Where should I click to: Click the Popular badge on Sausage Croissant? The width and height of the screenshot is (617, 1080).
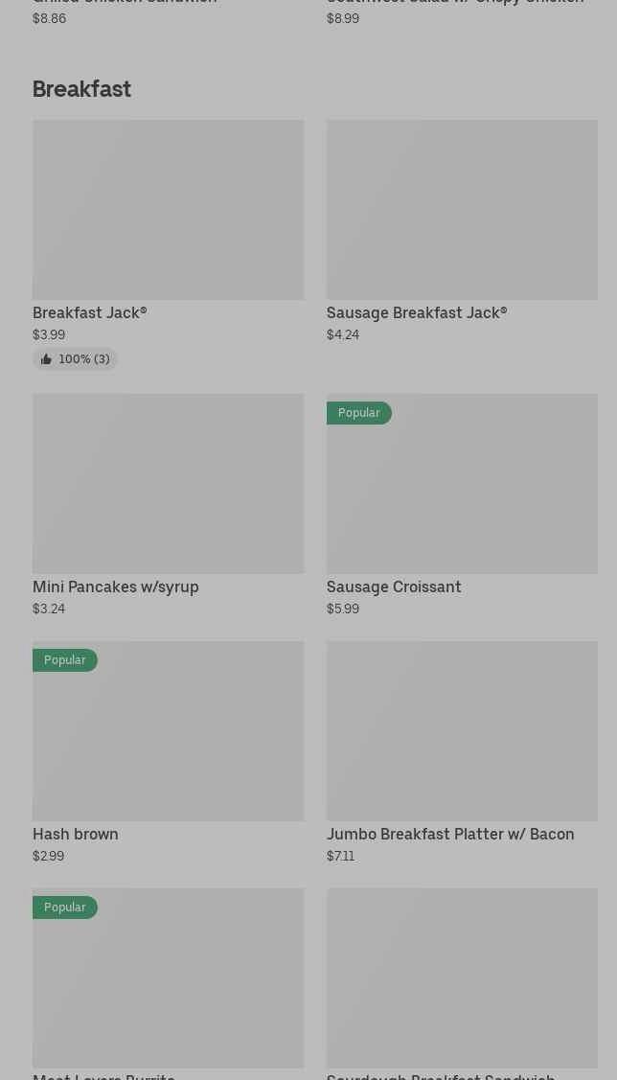(359, 413)
